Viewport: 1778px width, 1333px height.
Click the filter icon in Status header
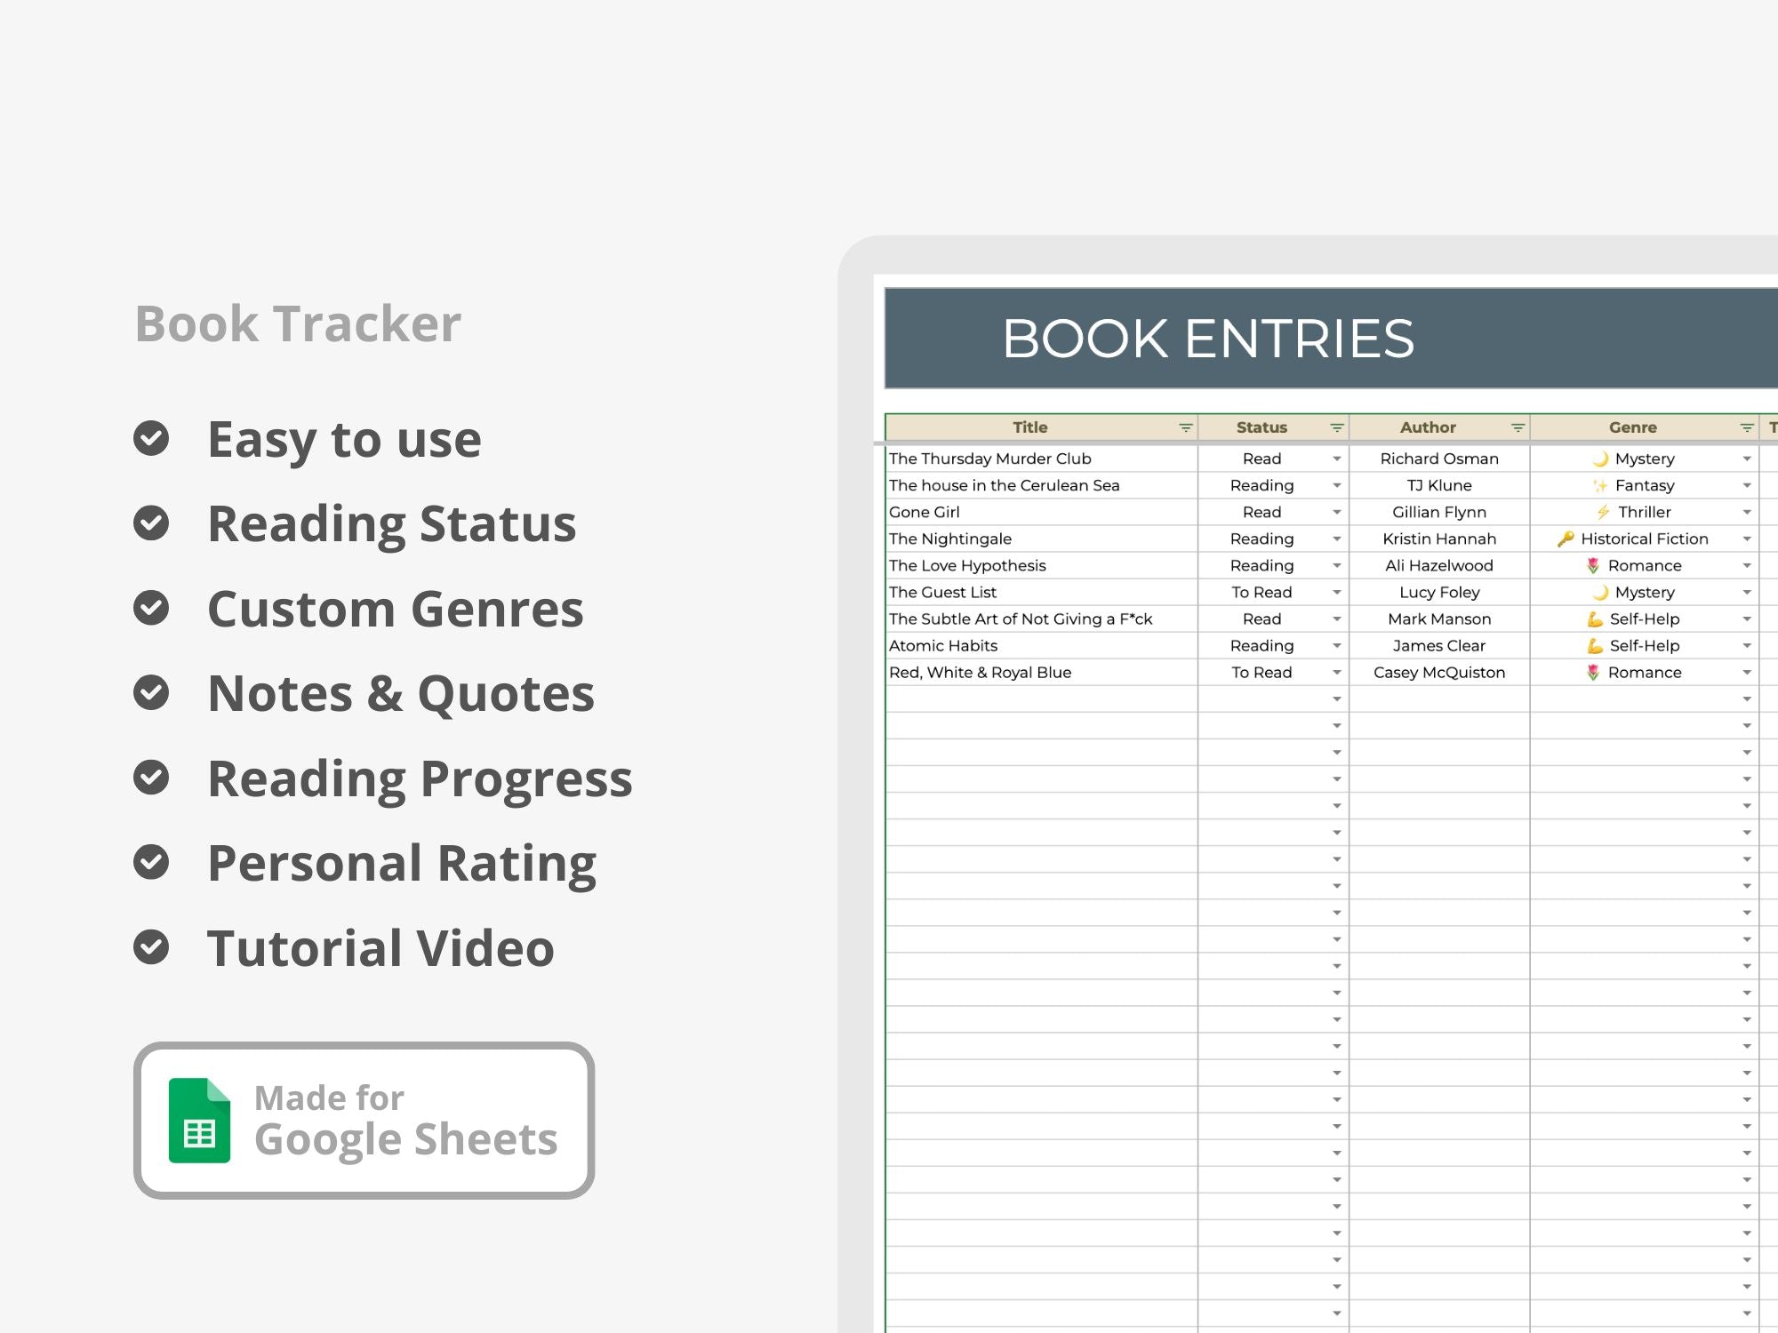1336,427
